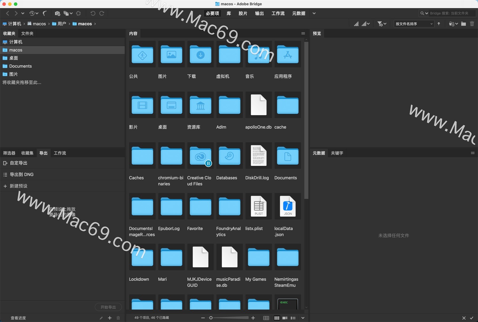This screenshot has height=322, width=478.
Task: Open the filter by rating dropdown
Action: point(382,24)
